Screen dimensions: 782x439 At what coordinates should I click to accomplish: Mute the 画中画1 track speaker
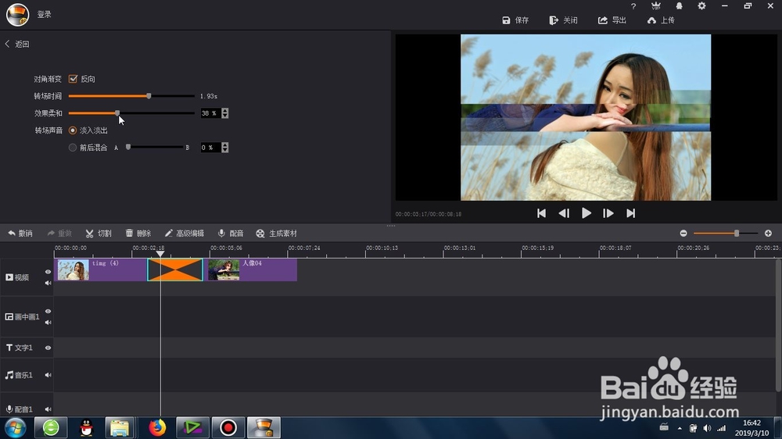pos(48,323)
